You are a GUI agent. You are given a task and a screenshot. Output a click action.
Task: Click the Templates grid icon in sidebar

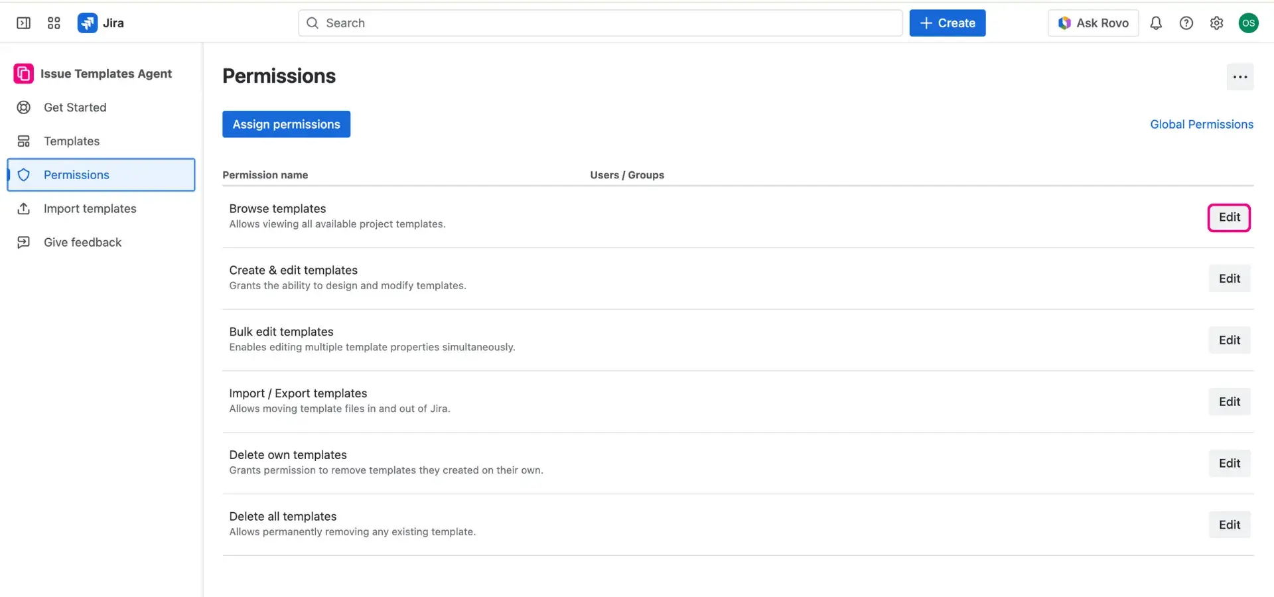coord(24,141)
